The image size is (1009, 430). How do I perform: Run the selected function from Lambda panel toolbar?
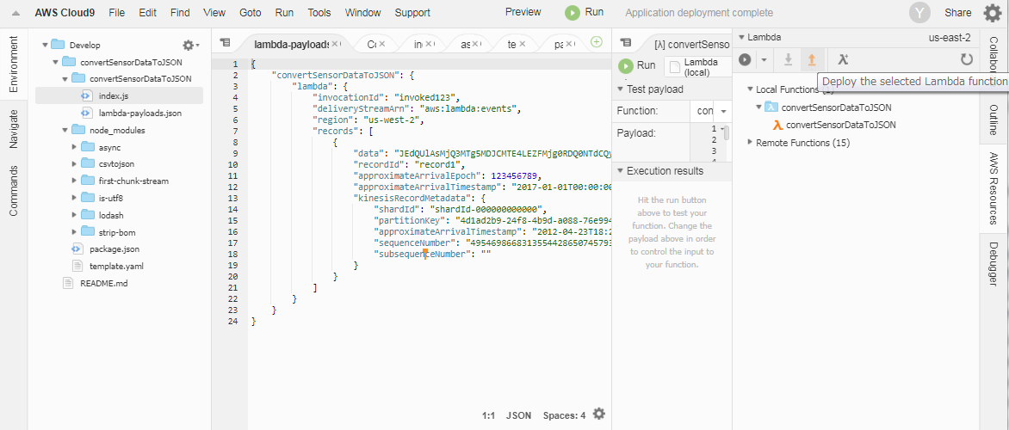pyautogui.click(x=745, y=60)
